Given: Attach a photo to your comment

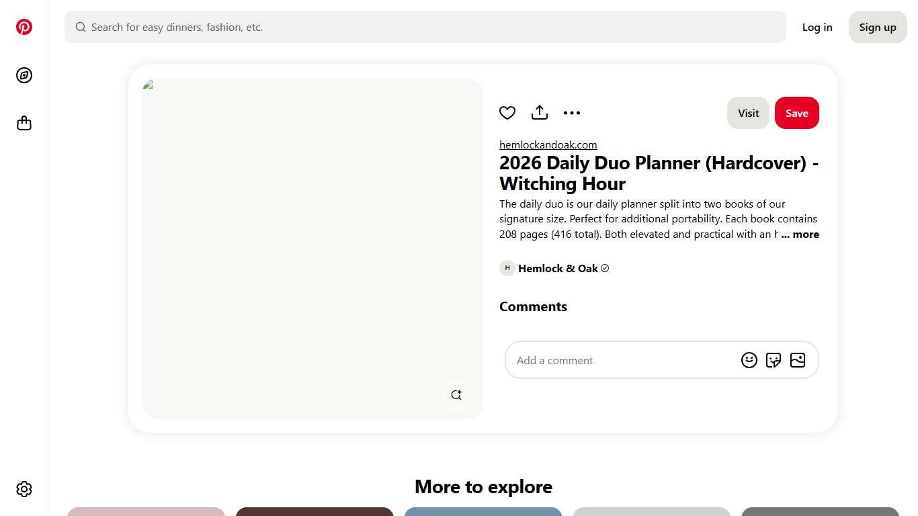Looking at the screenshot, I should 798,360.
